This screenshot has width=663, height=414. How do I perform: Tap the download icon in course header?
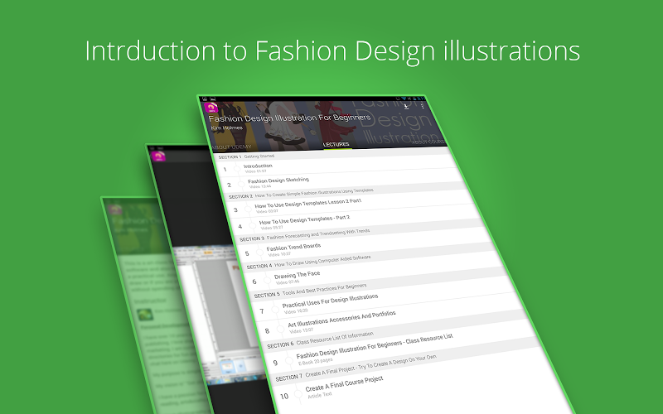click(x=406, y=107)
